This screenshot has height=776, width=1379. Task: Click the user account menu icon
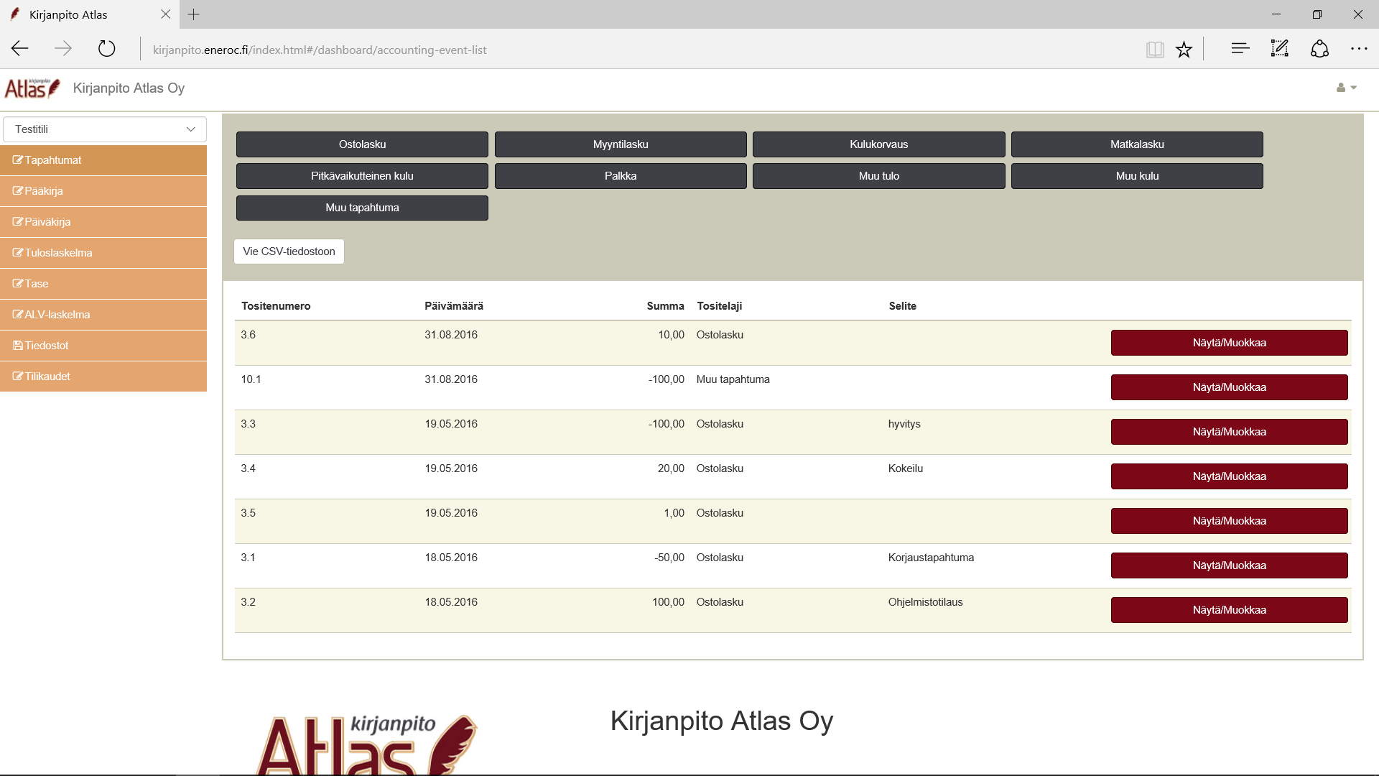coord(1343,87)
